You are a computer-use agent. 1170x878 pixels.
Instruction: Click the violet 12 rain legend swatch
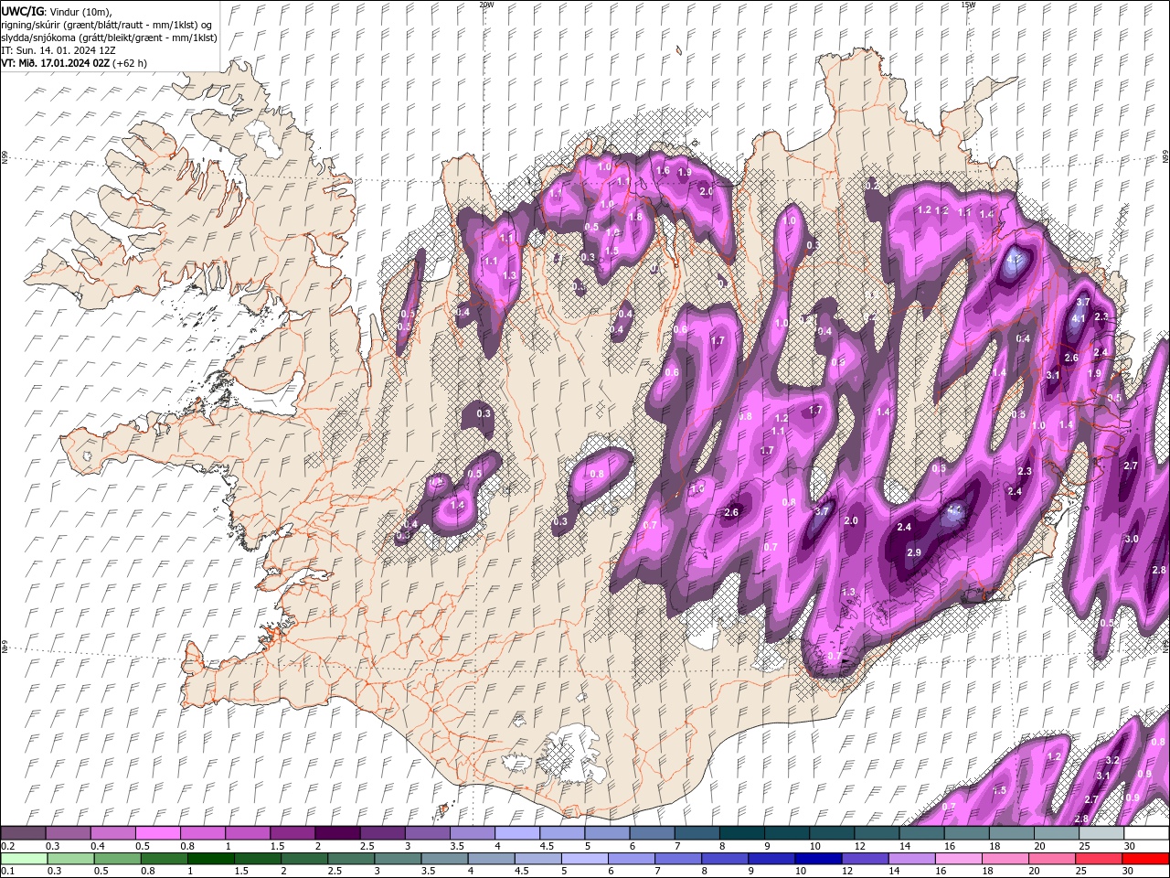coord(864,859)
